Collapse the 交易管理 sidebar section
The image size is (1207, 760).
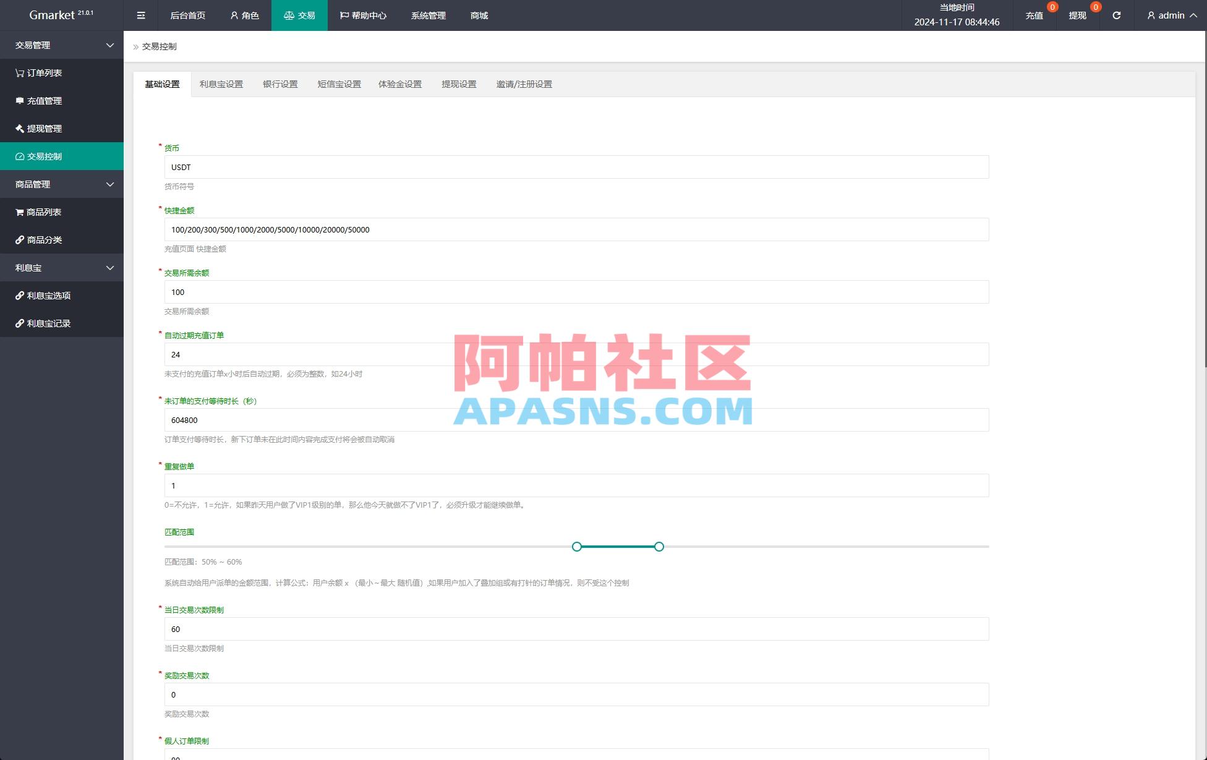(x=109, y=45)
